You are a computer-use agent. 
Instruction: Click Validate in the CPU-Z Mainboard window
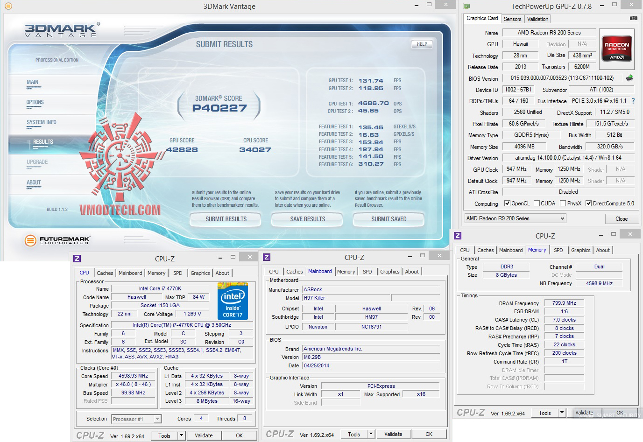393,434
